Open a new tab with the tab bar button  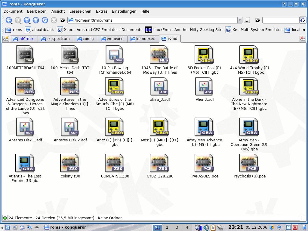coord(6,39)
